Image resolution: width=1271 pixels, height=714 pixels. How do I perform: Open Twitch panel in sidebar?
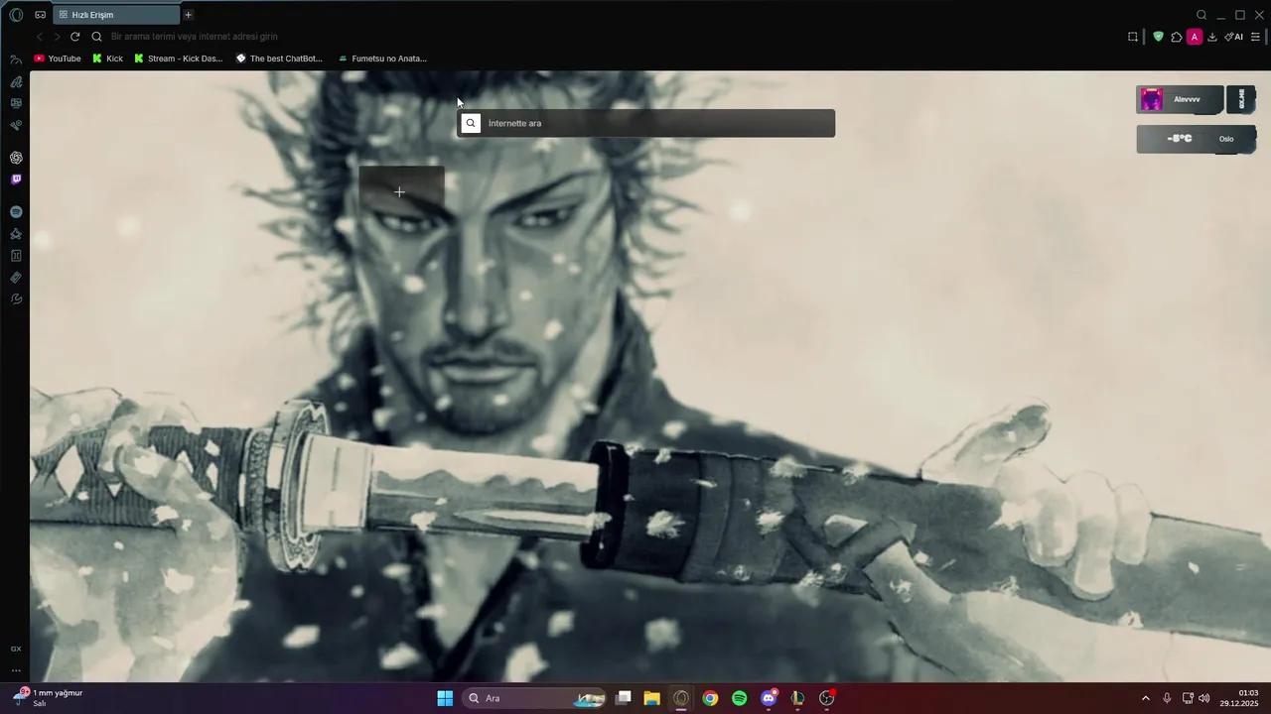point(16,179)
